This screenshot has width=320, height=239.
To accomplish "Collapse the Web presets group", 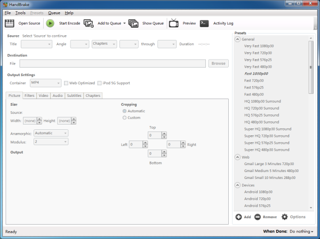I will tap(237, 158).
